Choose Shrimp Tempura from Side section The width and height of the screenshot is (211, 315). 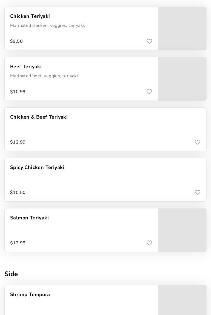(30, 295)
